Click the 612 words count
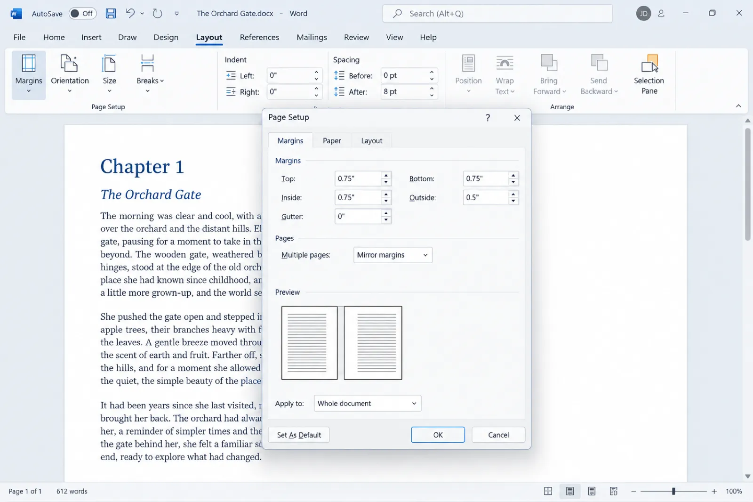Screen dimensions: 753x502 pyautogui.click(x=72, y=492)
